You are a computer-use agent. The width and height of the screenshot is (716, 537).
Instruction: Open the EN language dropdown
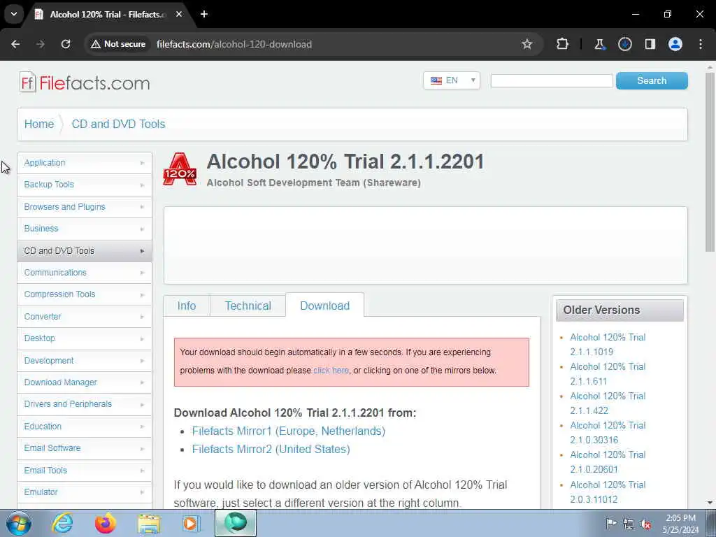point(452,80)
